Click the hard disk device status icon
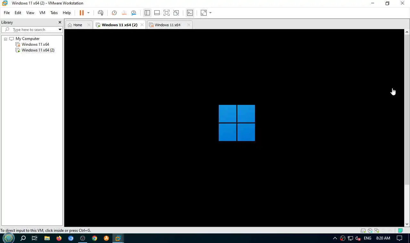 click(363, 231)
